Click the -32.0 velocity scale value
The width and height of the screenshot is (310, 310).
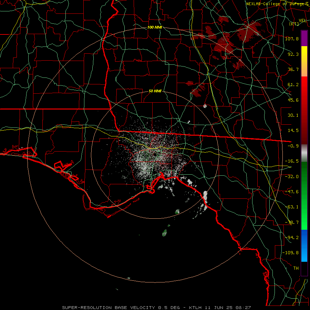point(292,177)
